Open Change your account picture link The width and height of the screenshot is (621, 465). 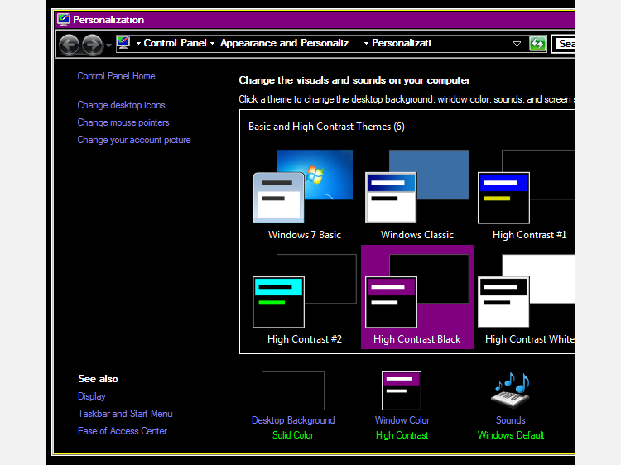[x=134, y=140]
